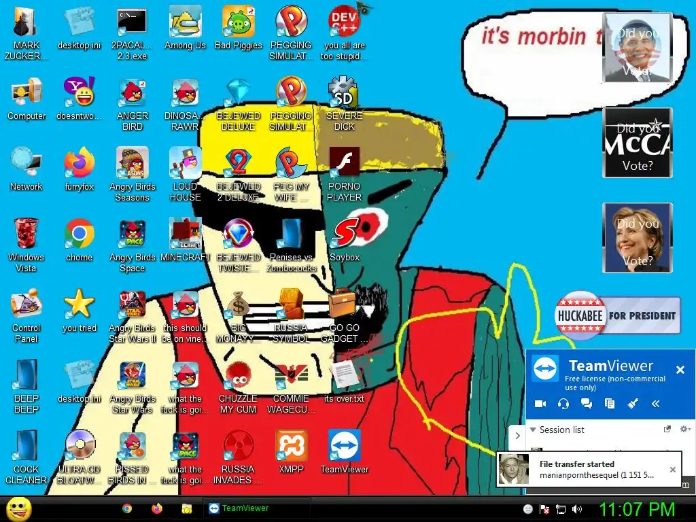Screen dimensions: 696x522
Task: Launch Chrome from the taskbar quick launch
Action: (x=127, y=508)
